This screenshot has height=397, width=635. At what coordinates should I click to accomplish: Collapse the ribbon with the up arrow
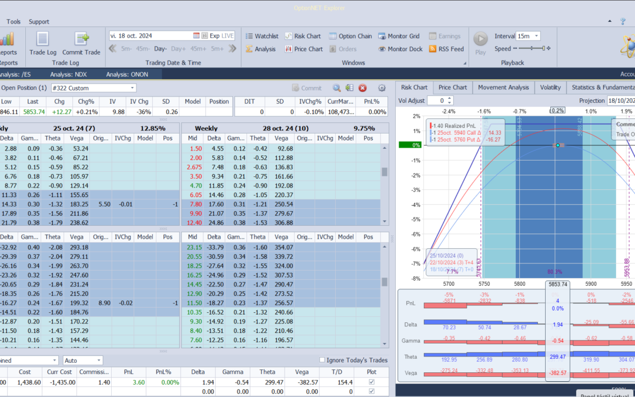tap(610, 21)
